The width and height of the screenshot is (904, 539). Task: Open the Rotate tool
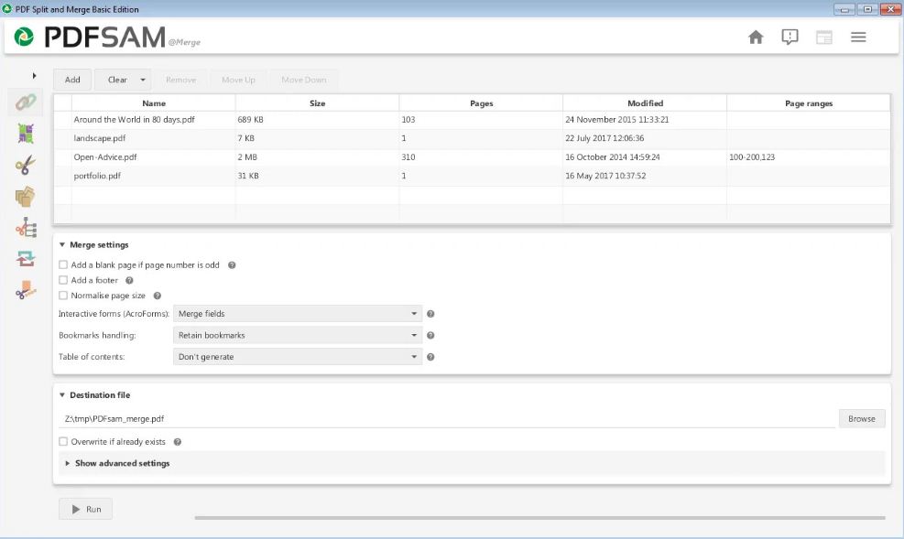(25, 259)
